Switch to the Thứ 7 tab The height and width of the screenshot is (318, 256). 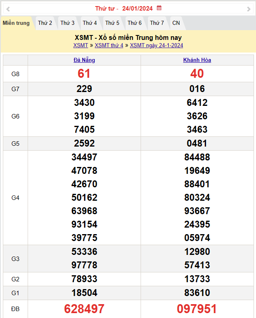point(157,23)
